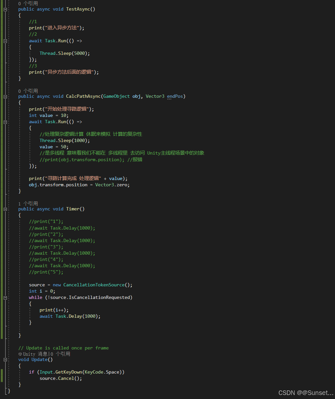Click the '//是多线程' comment line
335x399 pixels.
point(122,153)
